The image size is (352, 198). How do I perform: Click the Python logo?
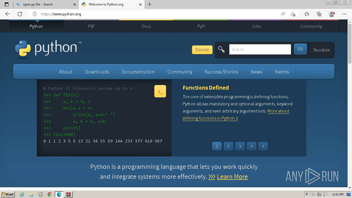(48, 49)
